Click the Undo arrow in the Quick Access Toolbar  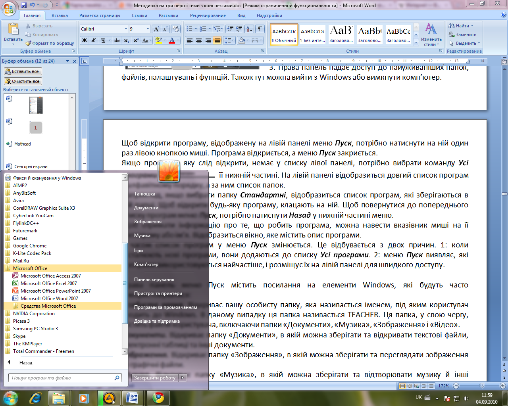[33, 5]
